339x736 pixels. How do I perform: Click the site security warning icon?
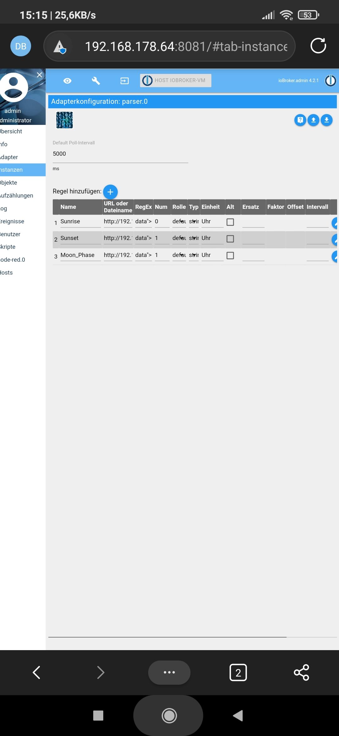pos(60,47)
